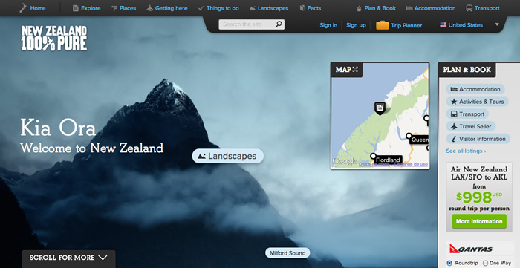
Task: Click the United States flag icon
Action: tap(443, 25)
